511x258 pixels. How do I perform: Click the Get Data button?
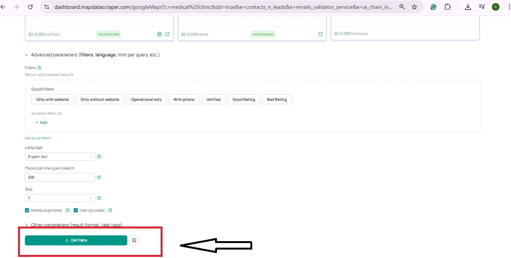pos(76,240)
